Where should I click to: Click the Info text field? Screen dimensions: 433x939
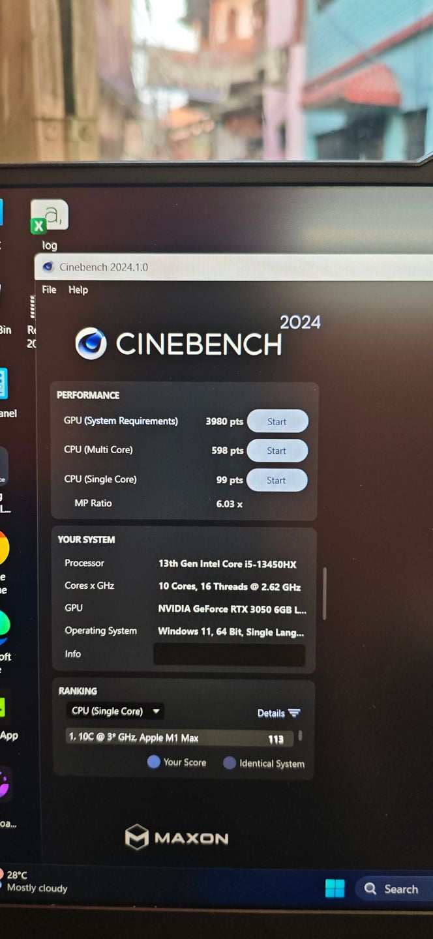[x=229, y=655]
